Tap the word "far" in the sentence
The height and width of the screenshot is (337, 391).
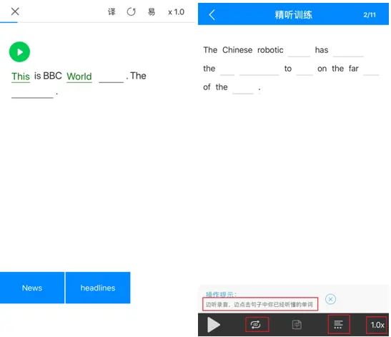point(353,69)
